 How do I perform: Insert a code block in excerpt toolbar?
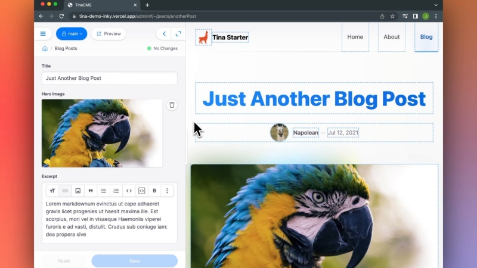click(142, 191)
